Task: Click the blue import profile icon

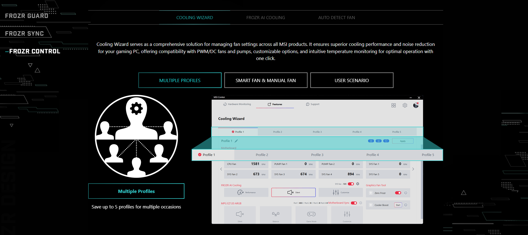Action: tap(379, 141)
